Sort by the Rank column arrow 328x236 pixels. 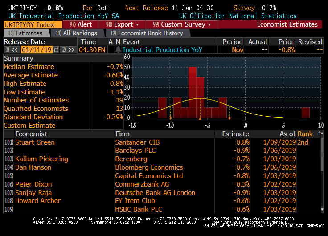(x=319, y=134)
